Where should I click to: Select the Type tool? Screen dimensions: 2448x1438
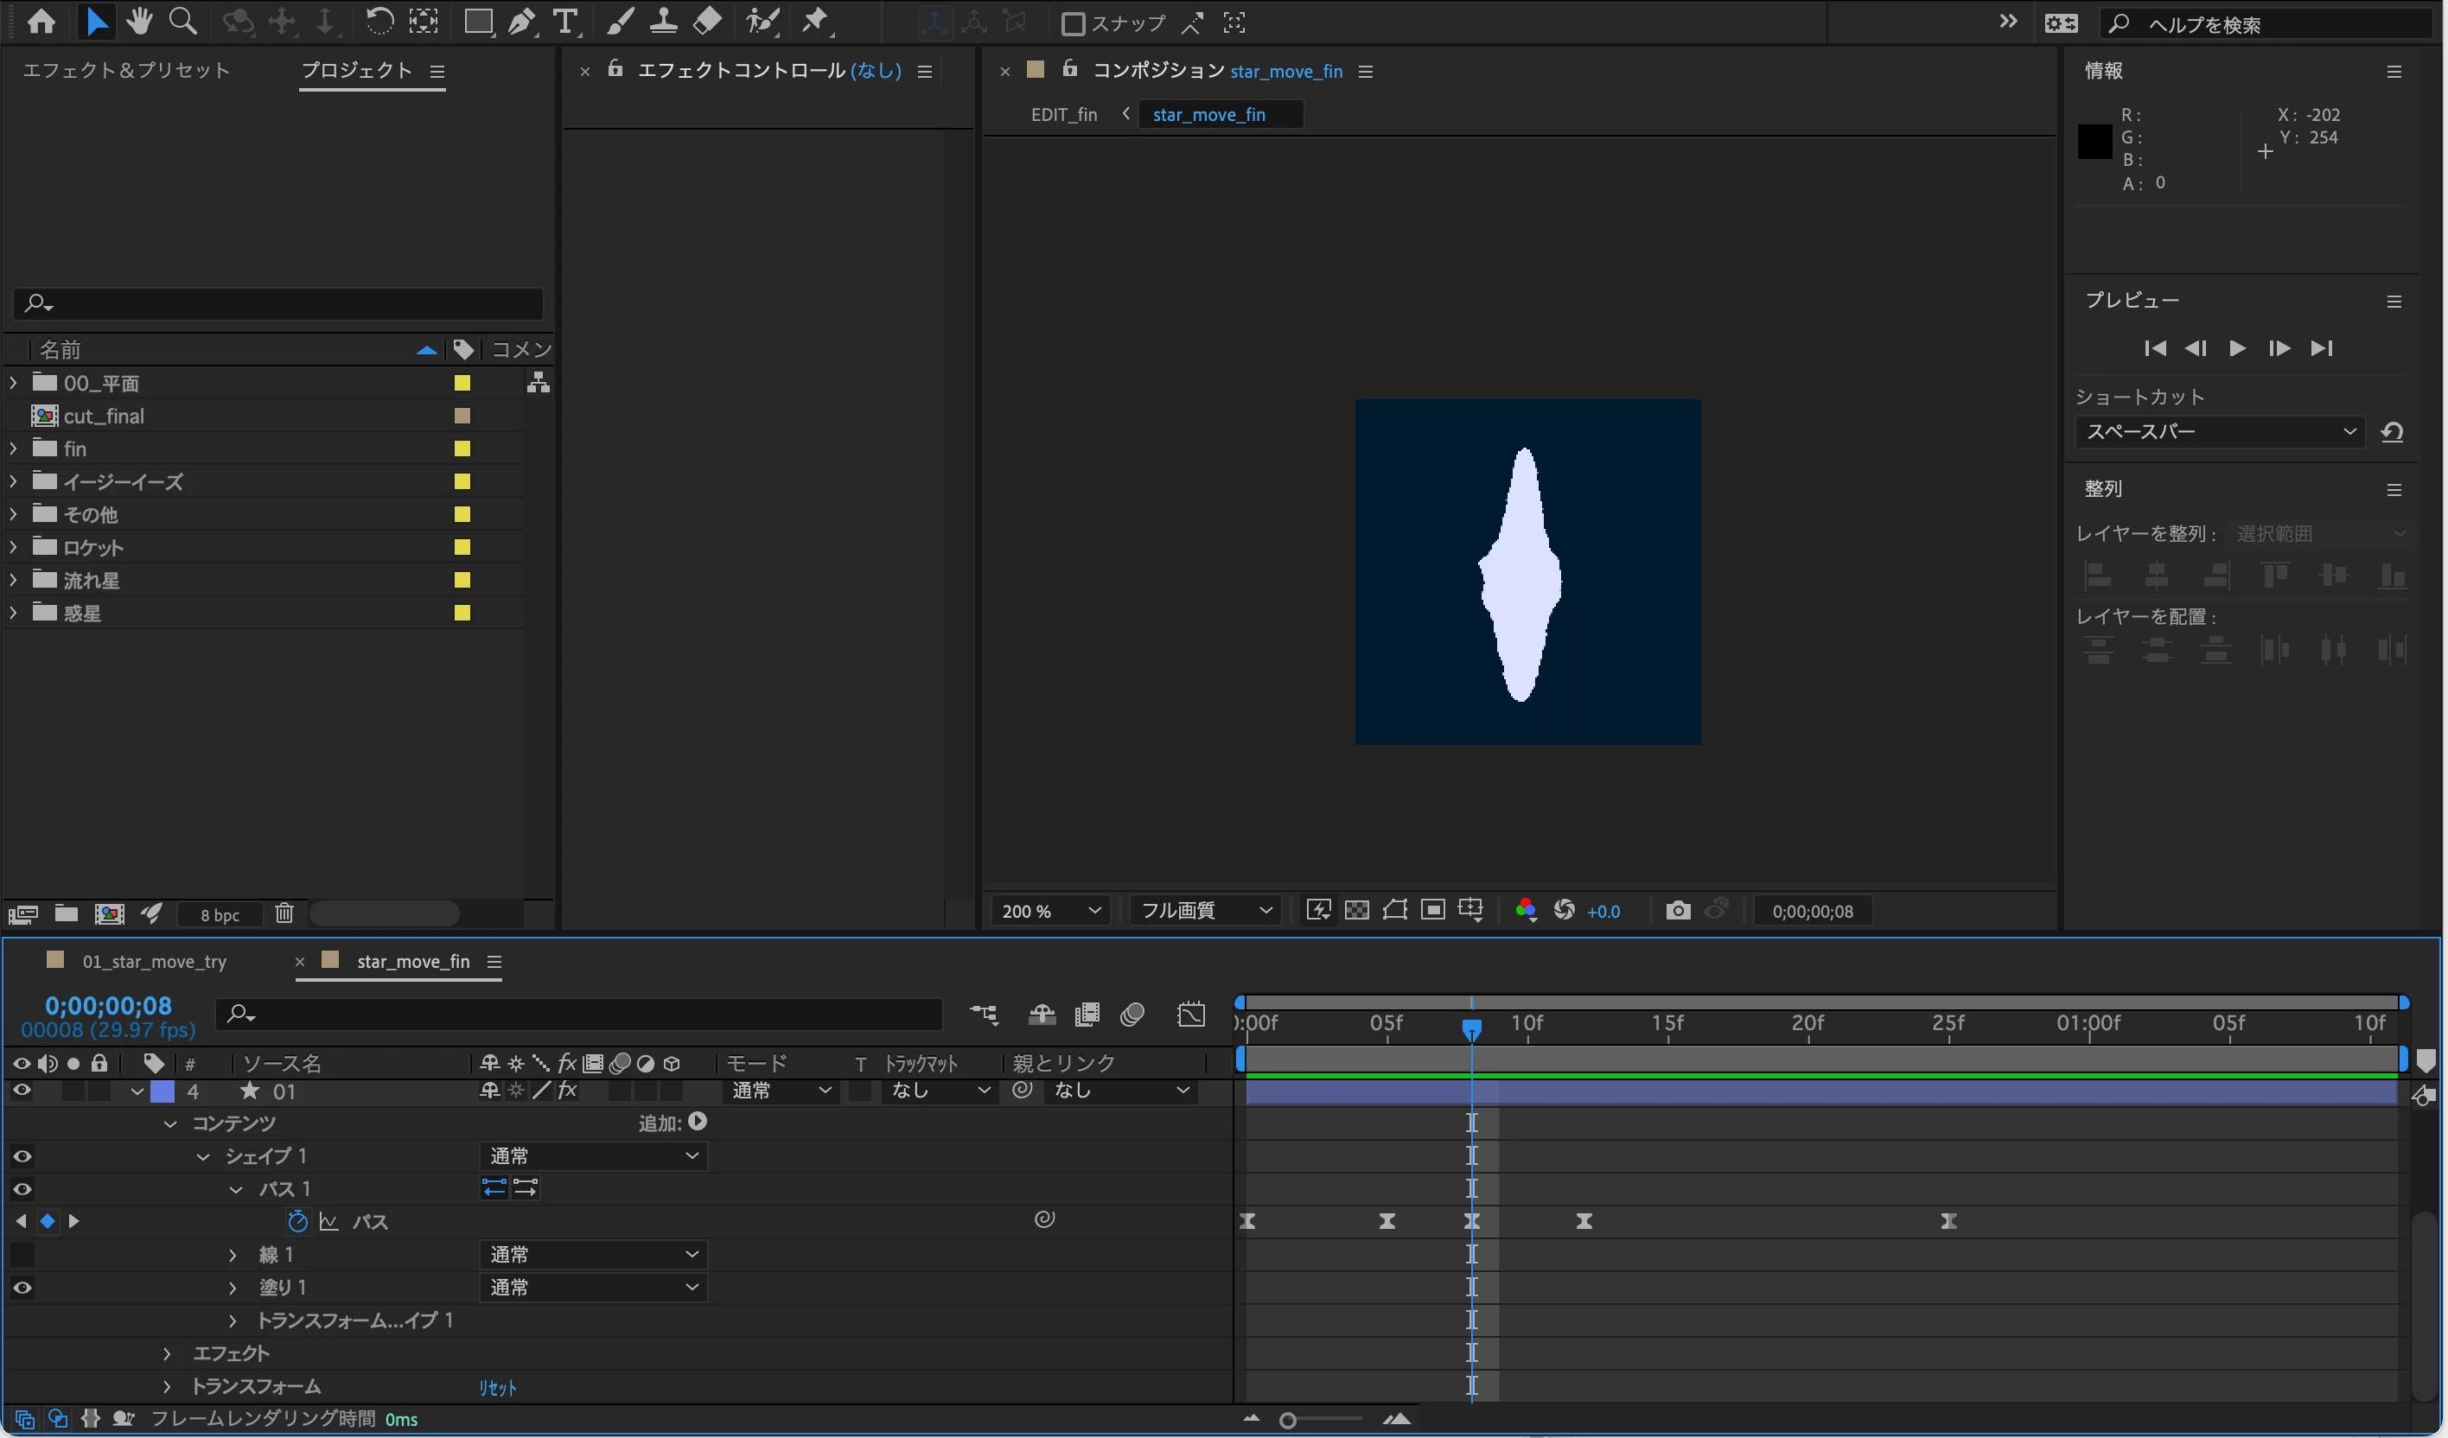[564, 22]
